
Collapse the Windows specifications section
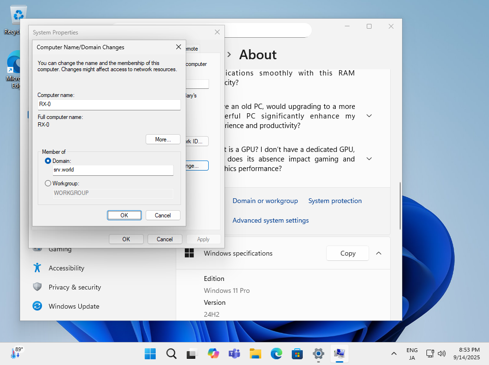click(379, 253)
